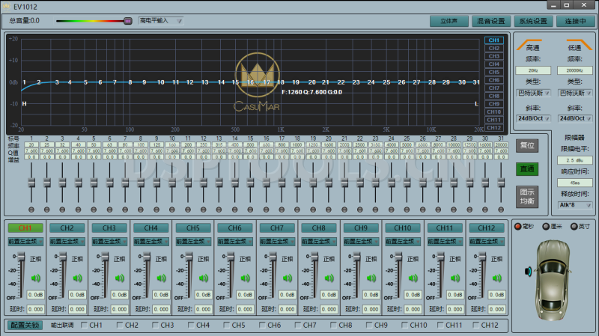Enable the CH3 output link checkbox
This screenshot has width=599, height=336.
coord(156,326)
